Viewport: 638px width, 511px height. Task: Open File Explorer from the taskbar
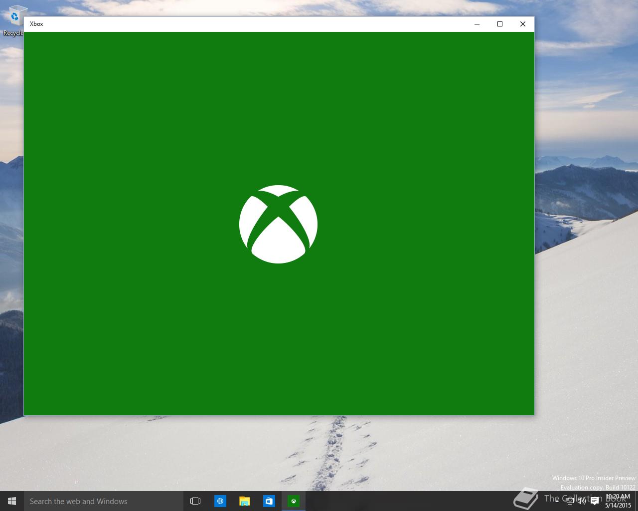(x=245, y=501)
